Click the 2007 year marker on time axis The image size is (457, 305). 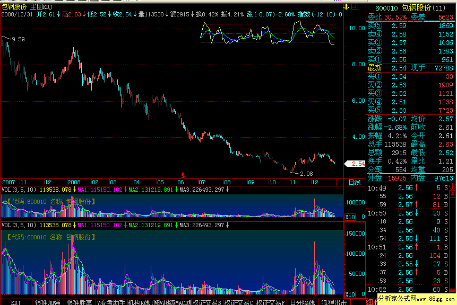8,182
